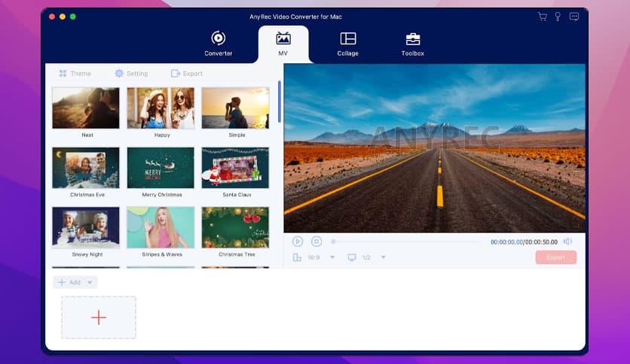Image resolution: width=630 pixels, height=364 pixels.
Task: Select the Setting sub-tab
Action: tap(131, 74)
